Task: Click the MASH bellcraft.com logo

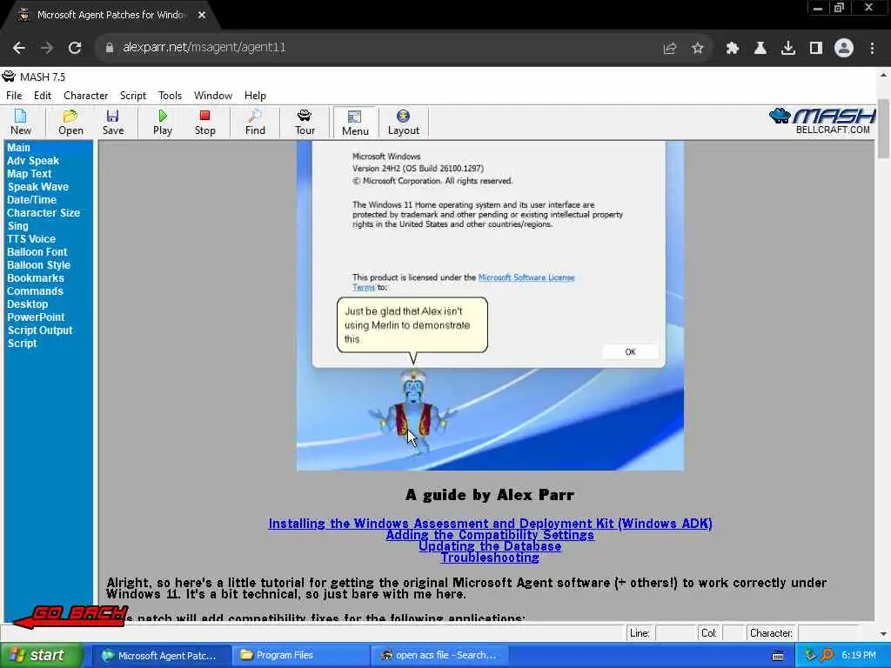Action: tap(822, 121)
